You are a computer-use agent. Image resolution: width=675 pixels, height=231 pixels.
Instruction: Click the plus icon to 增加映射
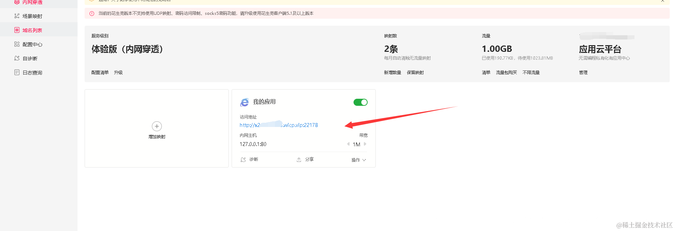[157, 126]
